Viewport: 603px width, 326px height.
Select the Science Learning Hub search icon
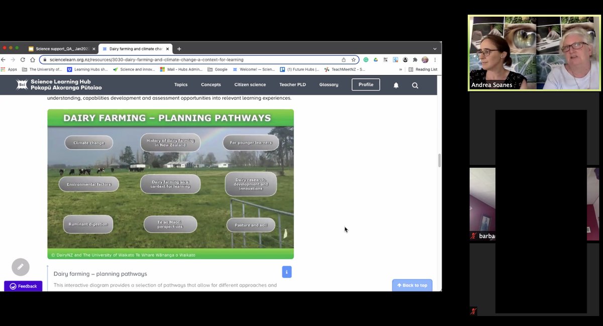[x=415, y=85]
